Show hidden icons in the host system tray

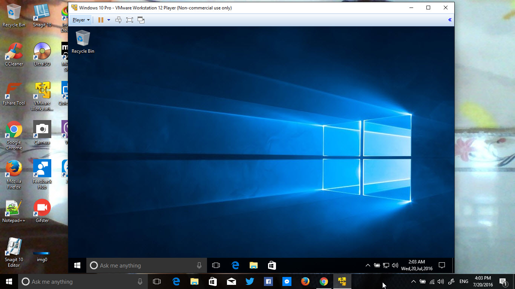pos(414,281)
